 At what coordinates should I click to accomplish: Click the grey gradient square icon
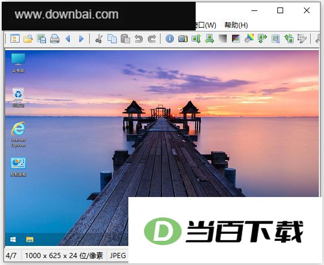click(x=223, y=39)
